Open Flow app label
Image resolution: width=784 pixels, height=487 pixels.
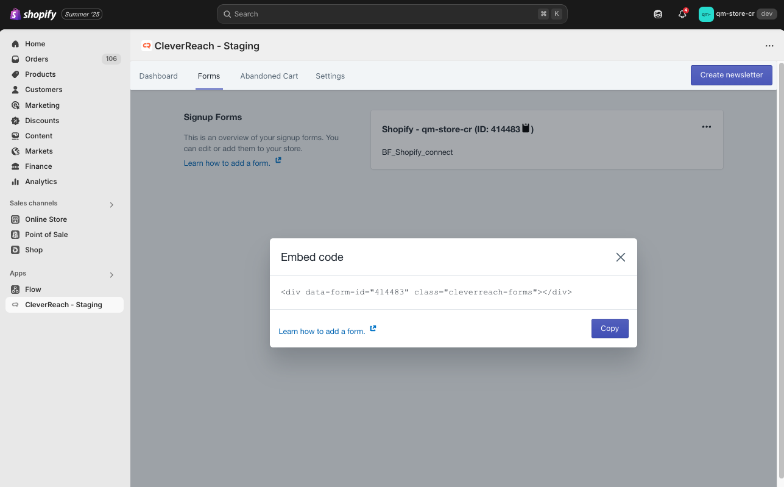(x=33, y=290)
